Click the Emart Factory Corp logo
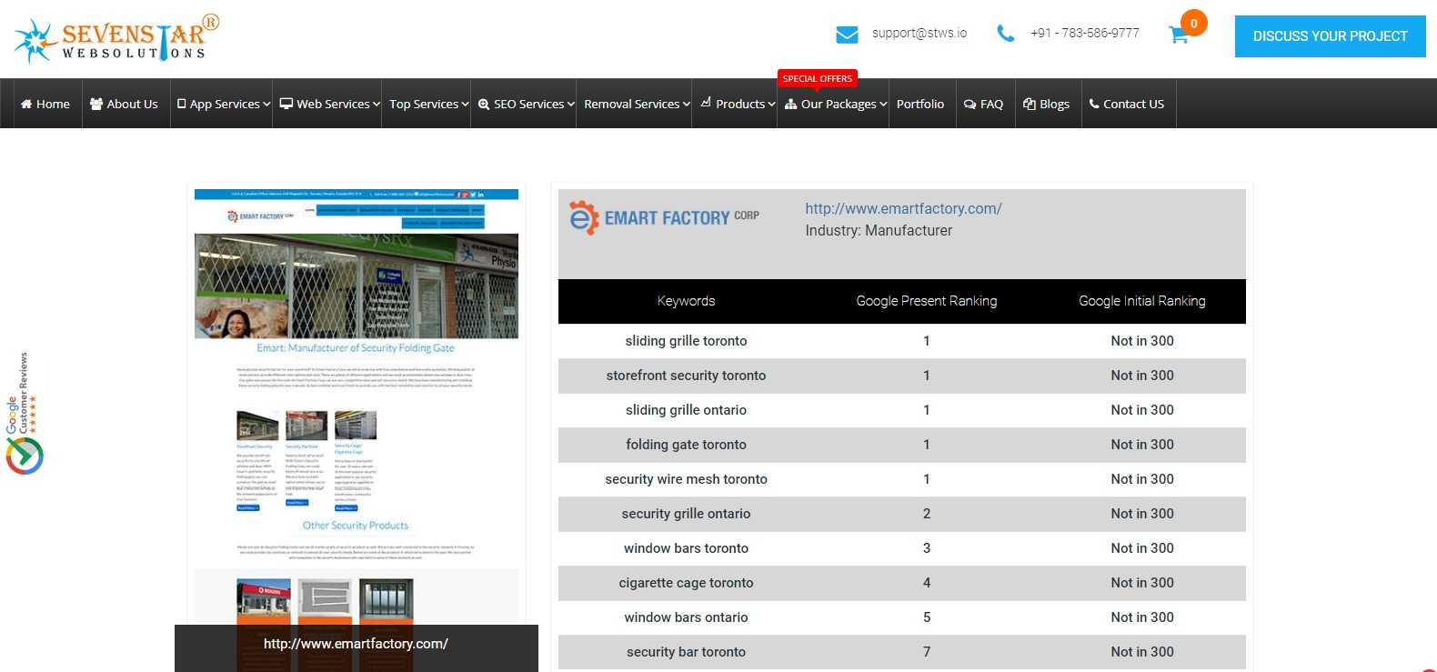 [664, 217]
